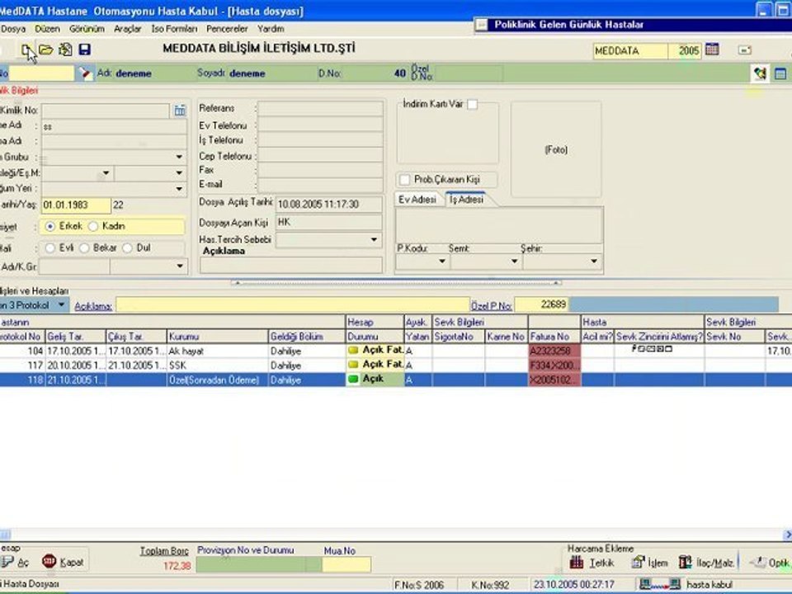Viewport: 792px width, 594px height.
Task: Click the yellow status icon in row 104
Action: [x=353, y=350]
